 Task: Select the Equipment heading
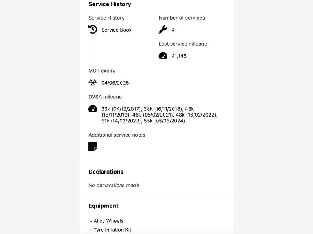tap(103, 206)
